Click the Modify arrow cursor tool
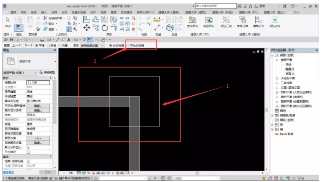Viewport: 321px width, 182px height. (8, 22)
